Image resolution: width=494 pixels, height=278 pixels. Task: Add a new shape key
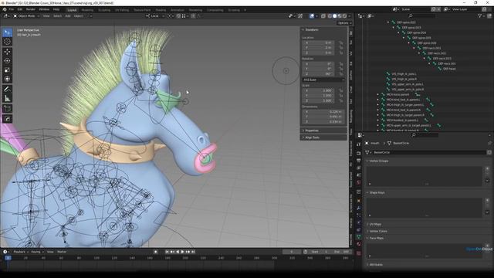tap(487, 201)
